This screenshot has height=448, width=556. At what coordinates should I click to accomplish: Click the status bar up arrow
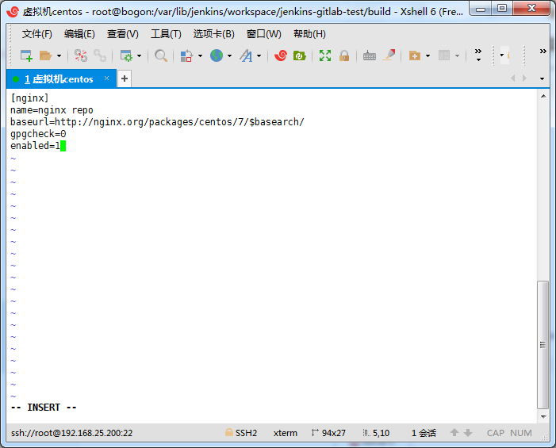[454, 433]
